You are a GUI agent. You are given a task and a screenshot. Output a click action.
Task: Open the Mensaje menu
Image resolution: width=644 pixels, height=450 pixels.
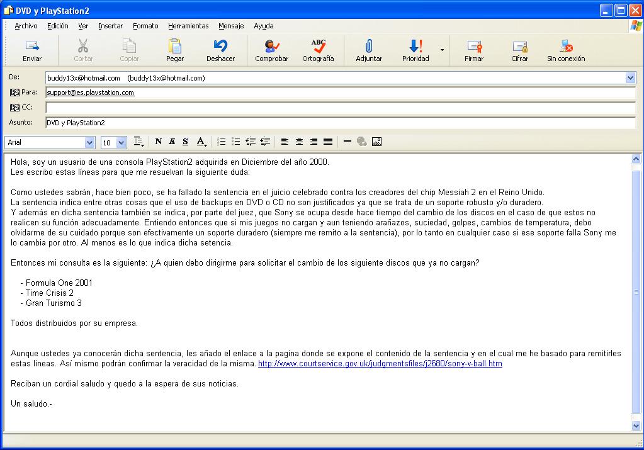231,26
